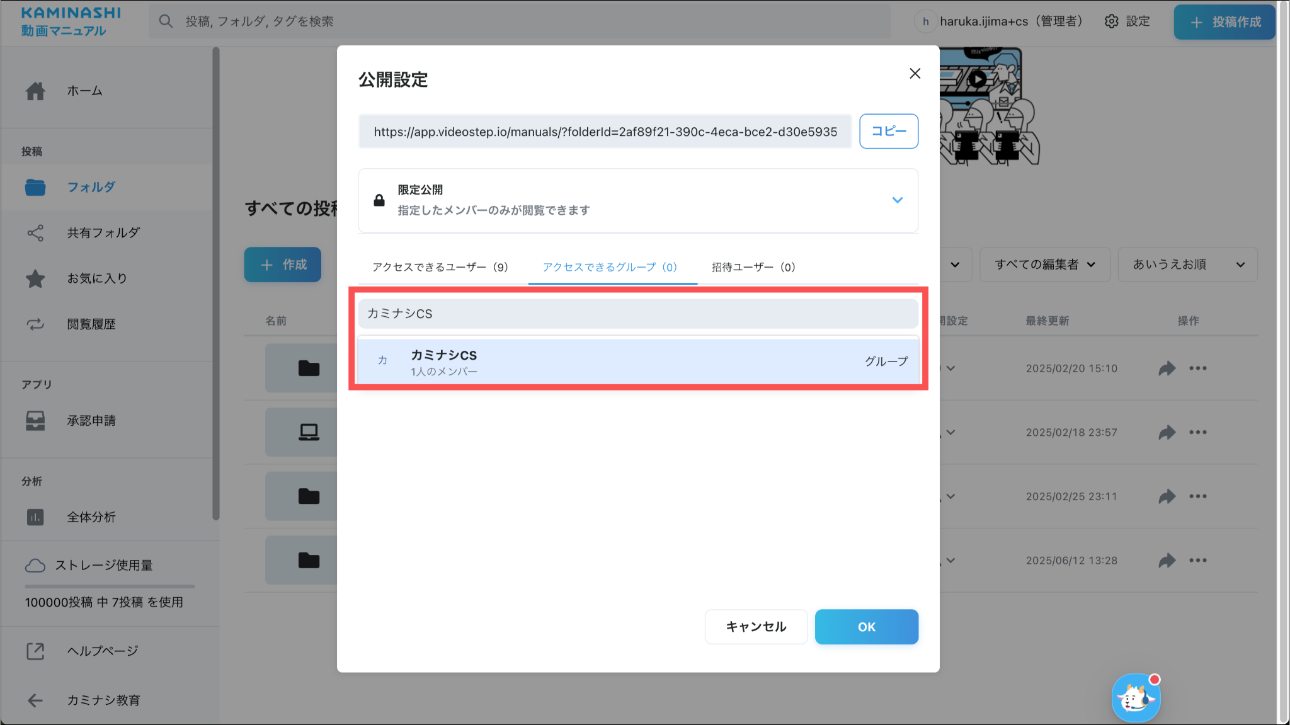Click share arrow for 2025/02/20 row
Screen dimensions: 1290x725
pyautogui.click(x=1167, y=368)
